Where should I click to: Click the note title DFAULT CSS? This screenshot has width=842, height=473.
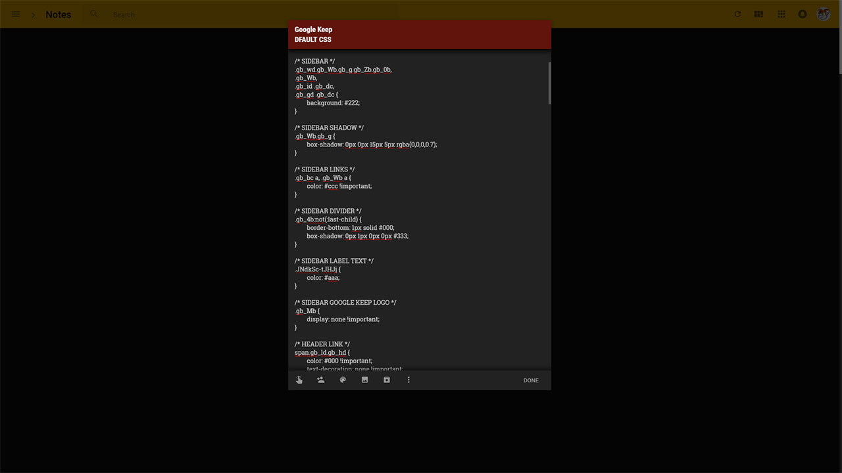tap(313, 39)
